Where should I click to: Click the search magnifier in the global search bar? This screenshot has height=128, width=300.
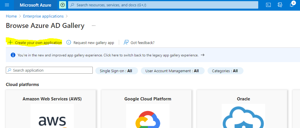(x=72, y=5)
